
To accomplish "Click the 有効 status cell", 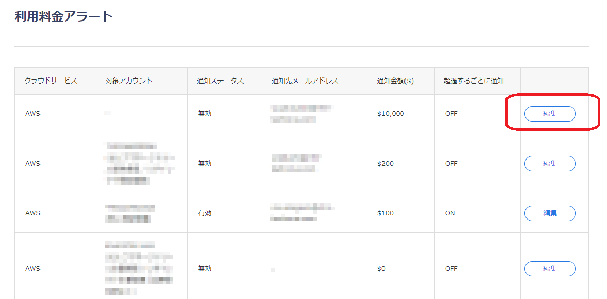I will point(205,213).
